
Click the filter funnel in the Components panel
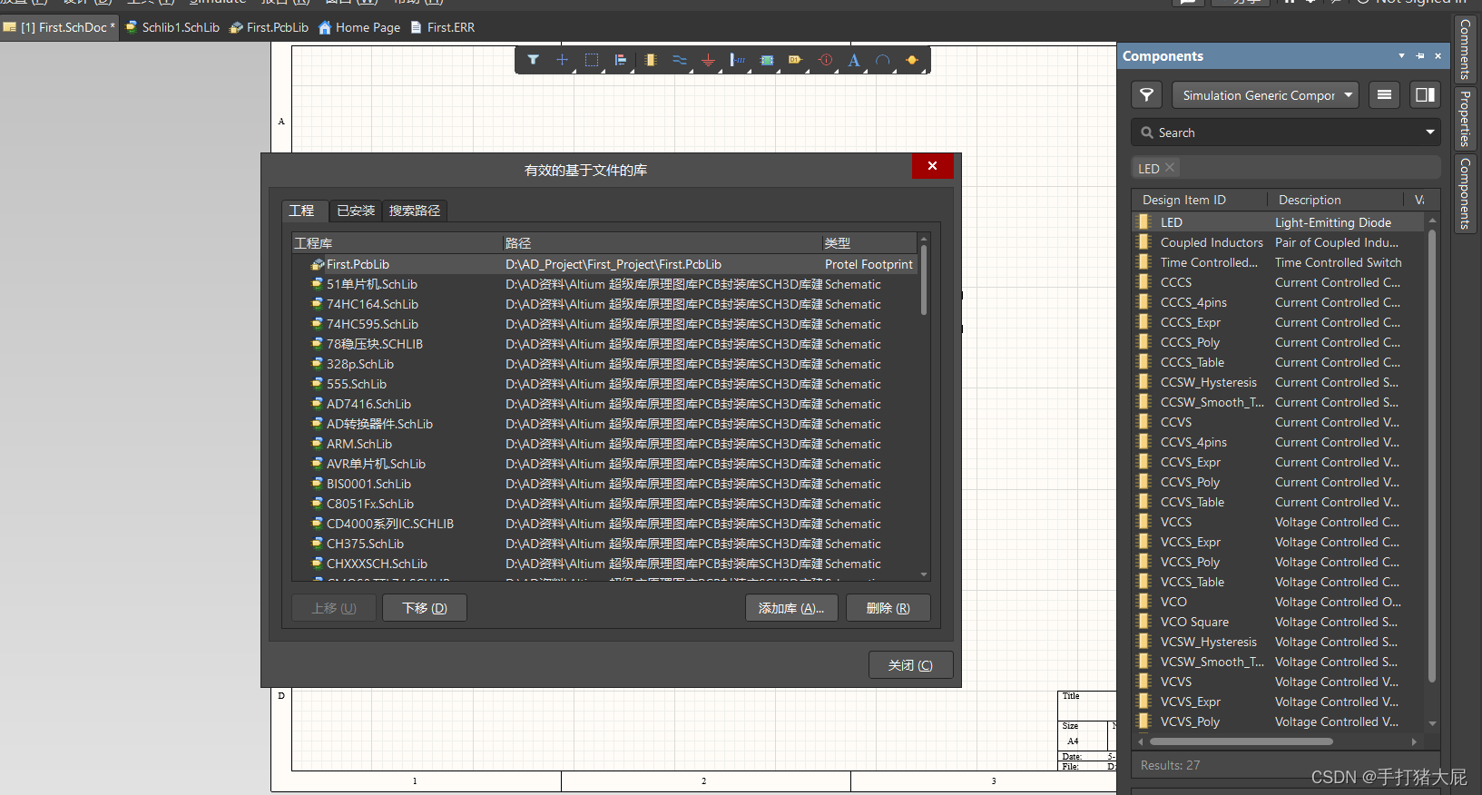(x=1147, y=94)
